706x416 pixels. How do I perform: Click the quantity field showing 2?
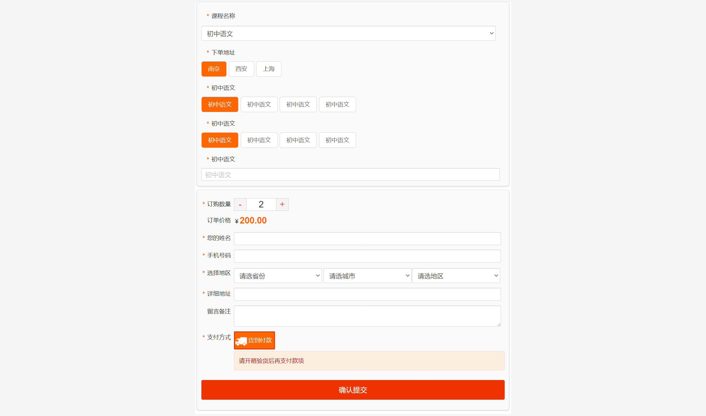[x=261, y=204]
